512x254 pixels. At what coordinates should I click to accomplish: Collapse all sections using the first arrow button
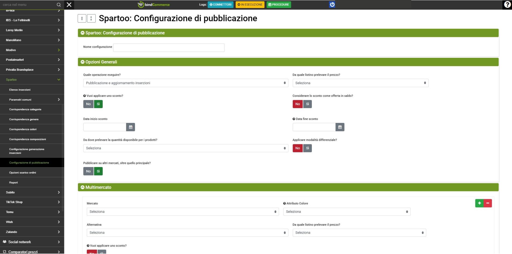(x=82, y=18)
